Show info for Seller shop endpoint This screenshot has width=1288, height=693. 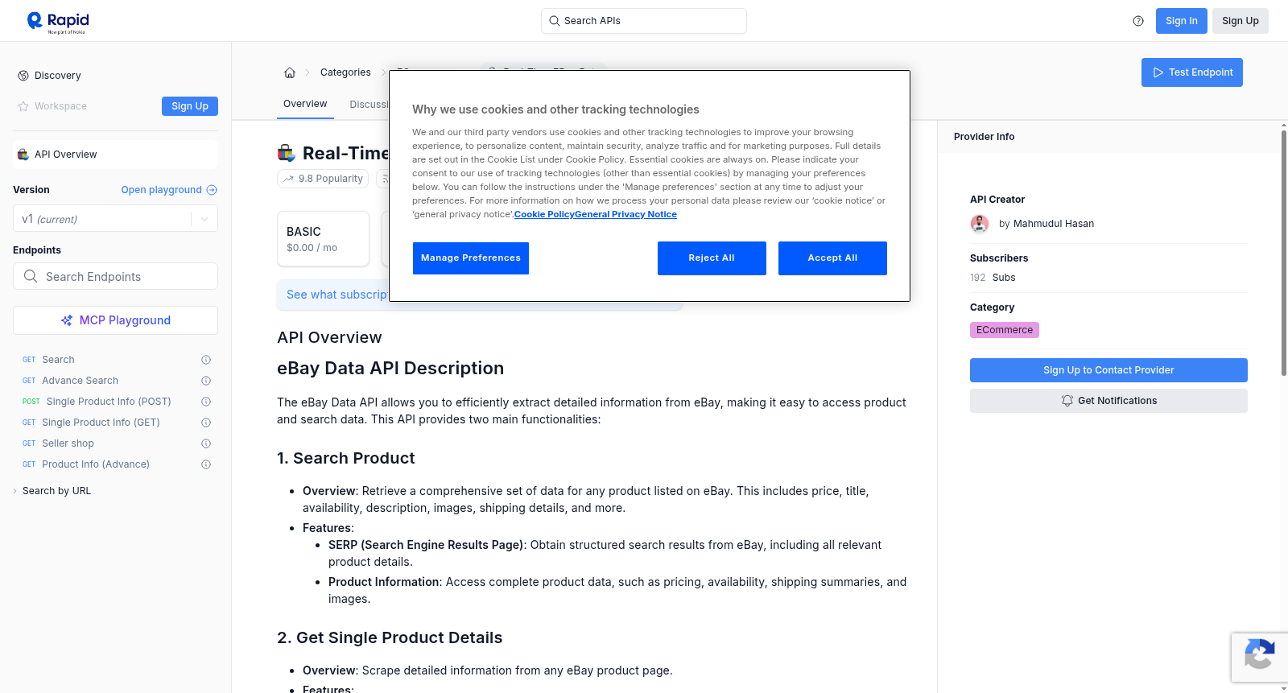coord(206,443)
